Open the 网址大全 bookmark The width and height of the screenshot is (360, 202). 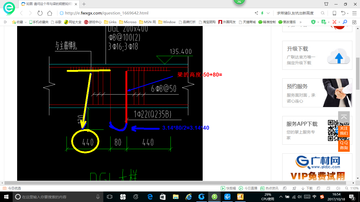[x=73, y=22]
